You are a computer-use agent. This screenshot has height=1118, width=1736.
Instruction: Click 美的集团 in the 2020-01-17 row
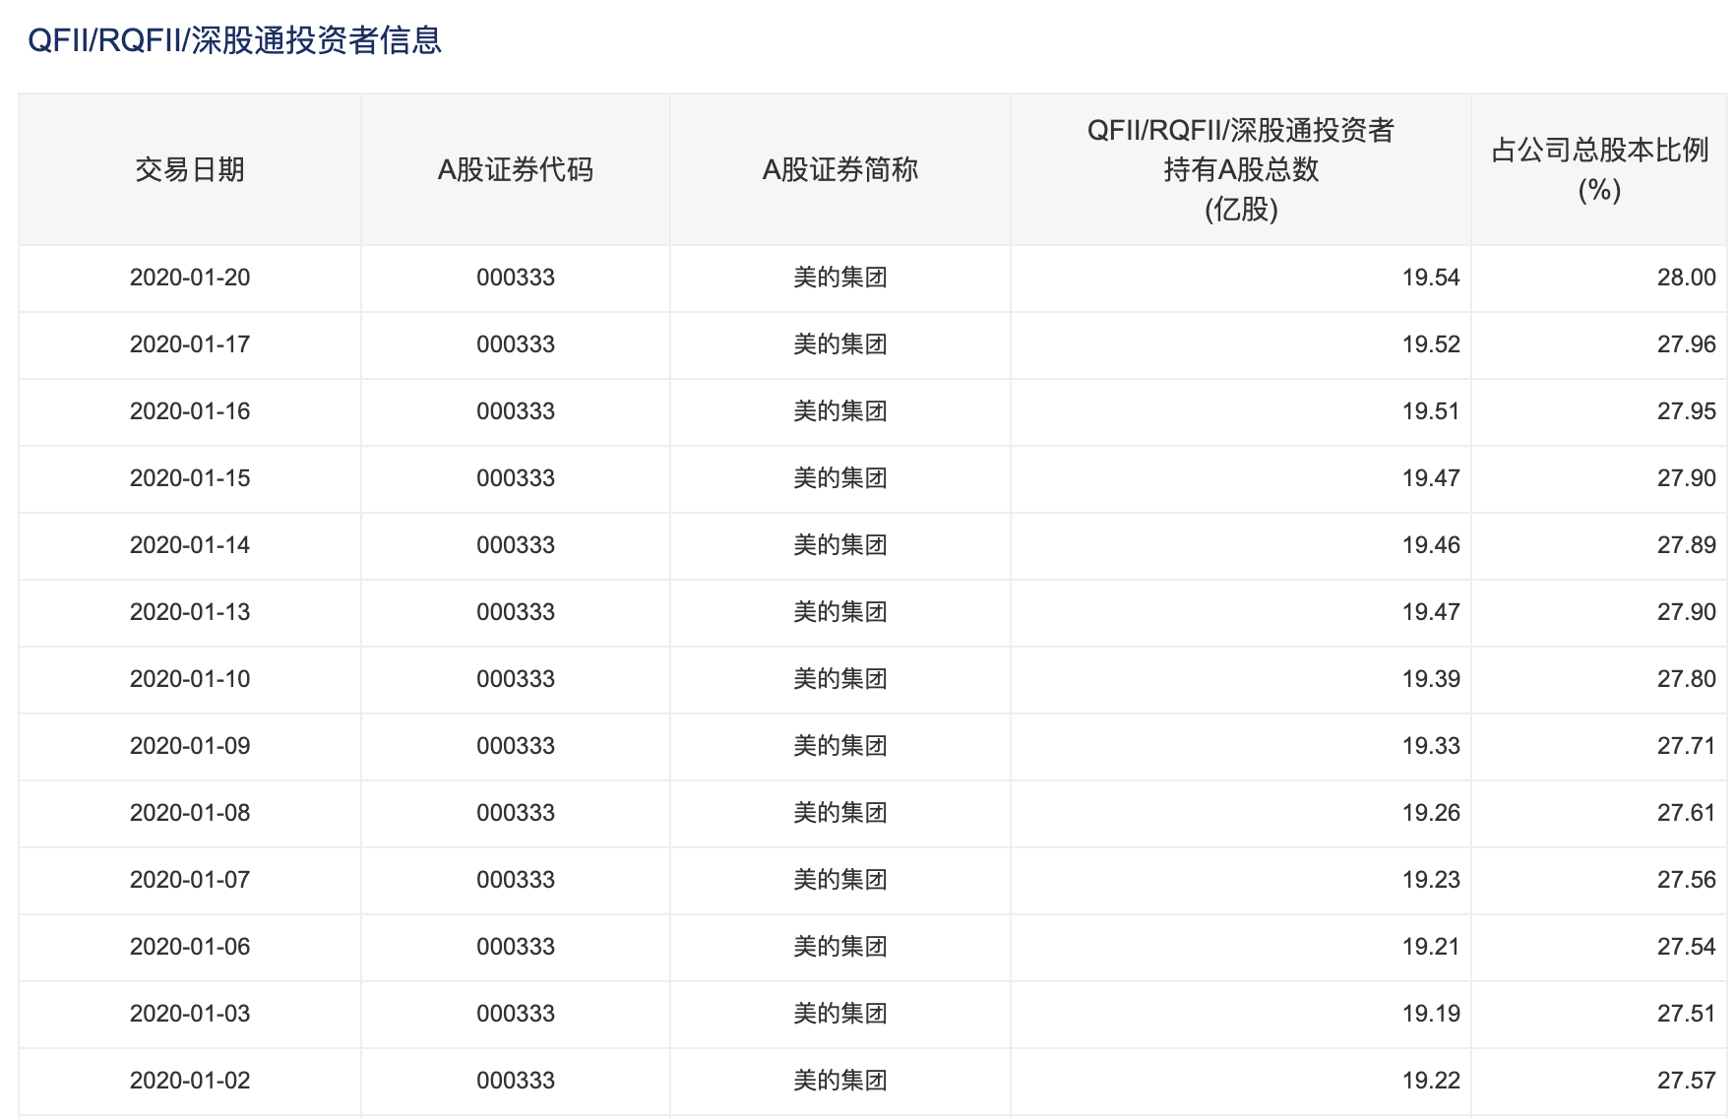click(840, 344)
